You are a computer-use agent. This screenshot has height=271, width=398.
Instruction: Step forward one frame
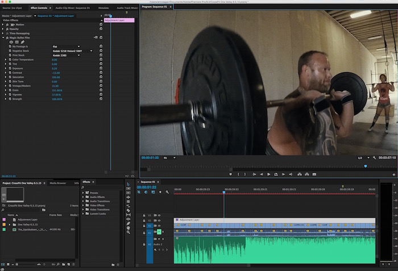pos(283,174)
